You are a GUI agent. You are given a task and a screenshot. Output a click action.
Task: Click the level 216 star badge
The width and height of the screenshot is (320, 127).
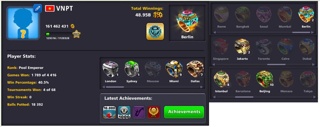click(x=76, y=34)
